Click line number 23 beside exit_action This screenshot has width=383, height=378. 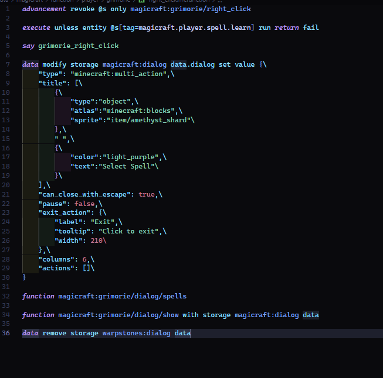(6, 212)
